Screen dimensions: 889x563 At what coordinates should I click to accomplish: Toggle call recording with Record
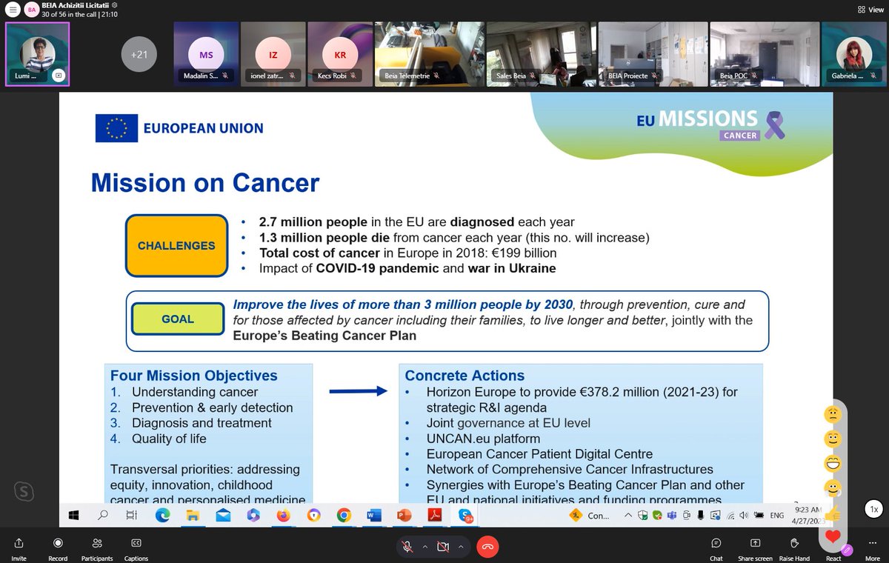pyautogui.click(x=58, y=548)
